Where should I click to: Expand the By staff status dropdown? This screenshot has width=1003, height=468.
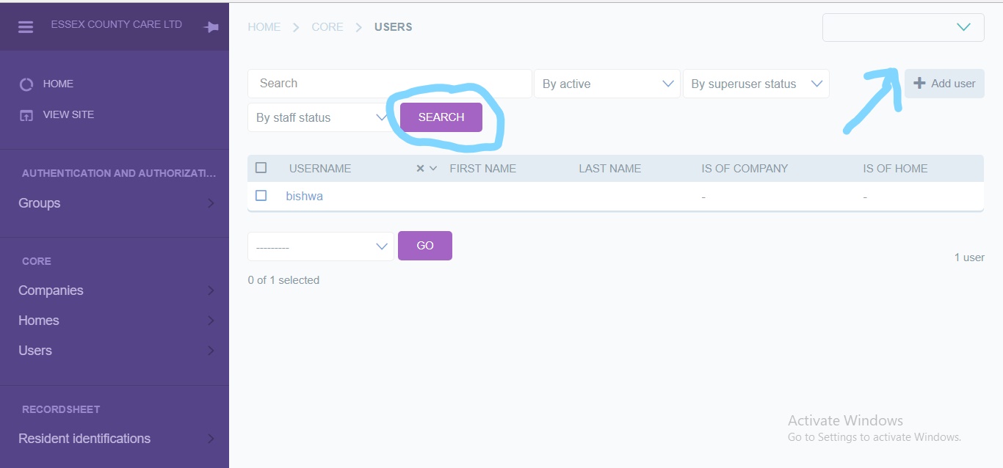(x=320, y=117)
